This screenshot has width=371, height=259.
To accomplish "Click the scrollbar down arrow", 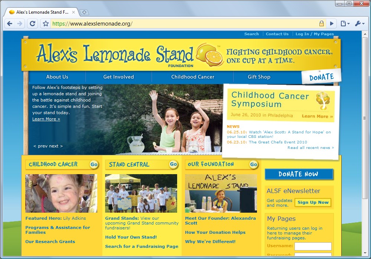I will (365, 253).
